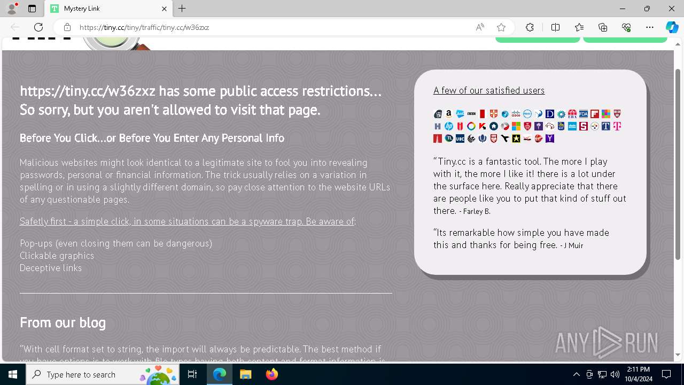The height and width of the screenshot is (385, 684).
Task: Open Edge Settings and more menu
Action: click(650, 27)
